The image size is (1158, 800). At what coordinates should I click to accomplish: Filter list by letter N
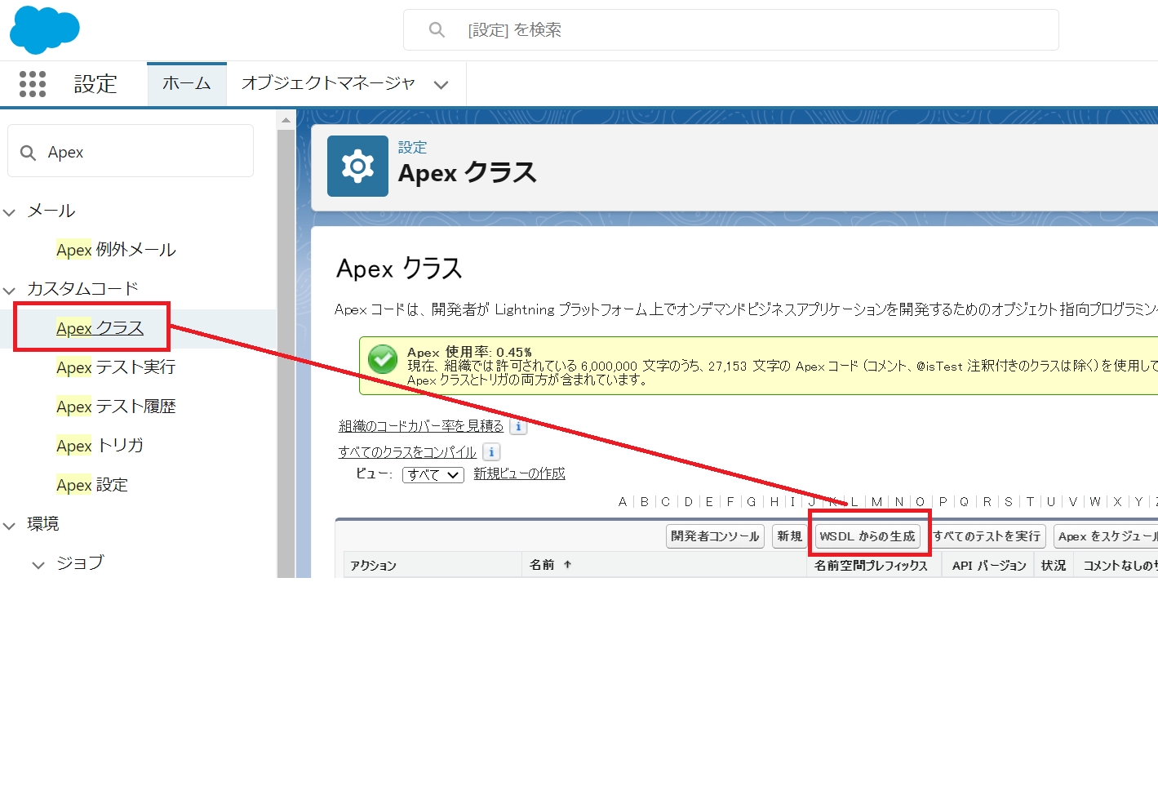click(899, 502)
